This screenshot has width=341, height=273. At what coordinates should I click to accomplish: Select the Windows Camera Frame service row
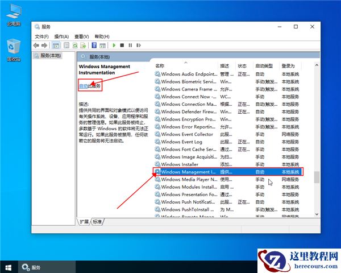click(228, 89)
